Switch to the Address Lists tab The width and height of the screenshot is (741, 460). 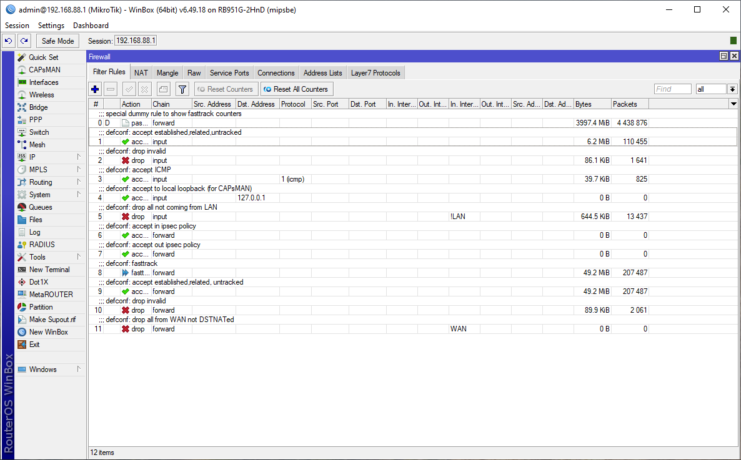point(323,73)
